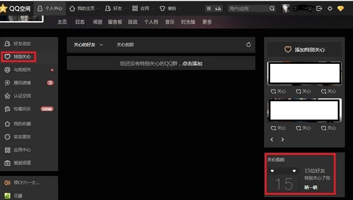Click the 腾讯微博 badge showing 3
Viewport: 353px width, 200px height.
[x=50, y=83]
